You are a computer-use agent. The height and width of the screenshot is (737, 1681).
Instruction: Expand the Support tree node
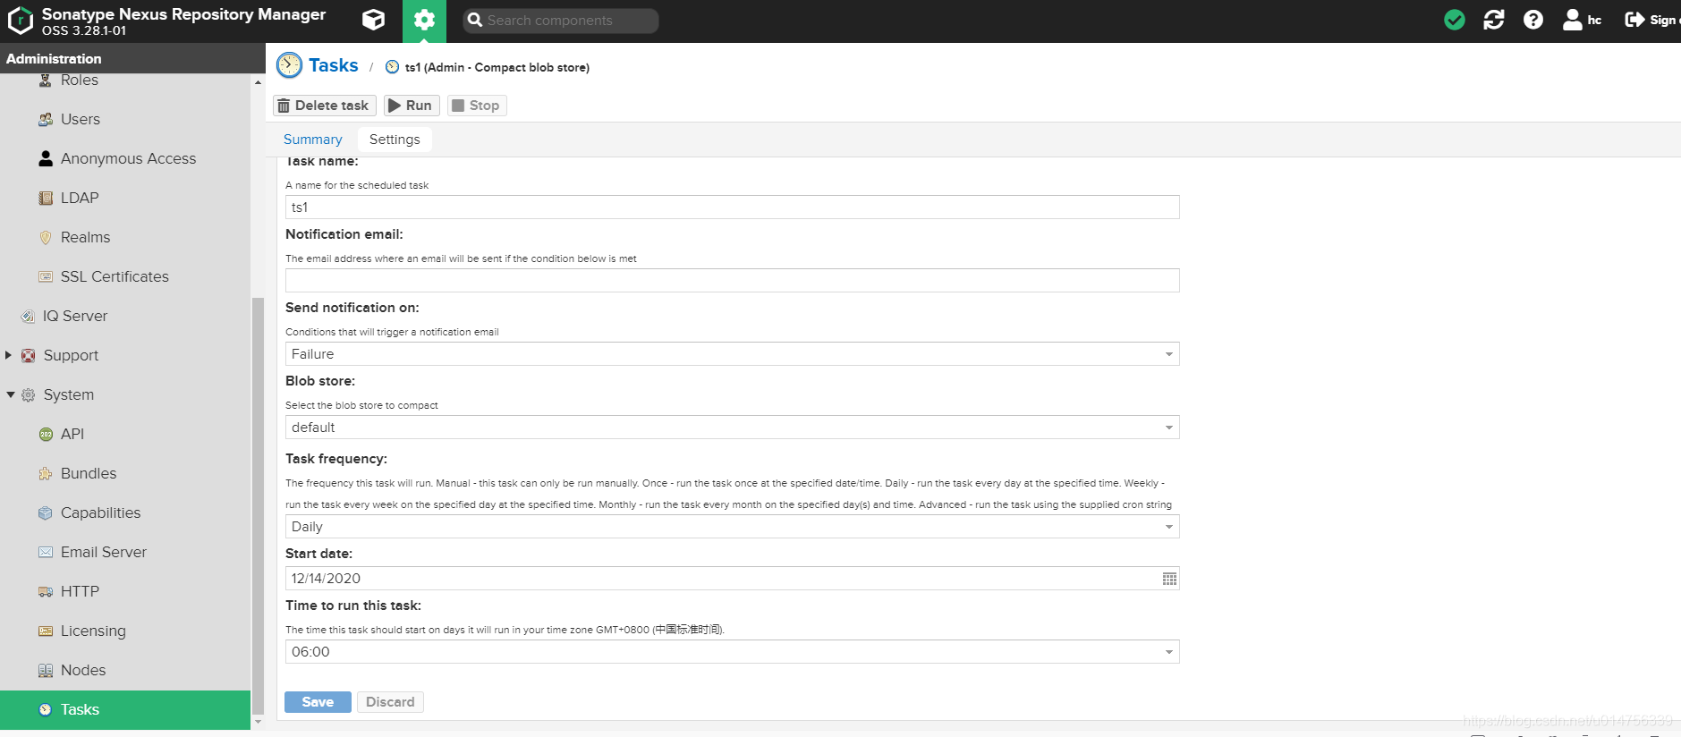(x=9, y=355)
